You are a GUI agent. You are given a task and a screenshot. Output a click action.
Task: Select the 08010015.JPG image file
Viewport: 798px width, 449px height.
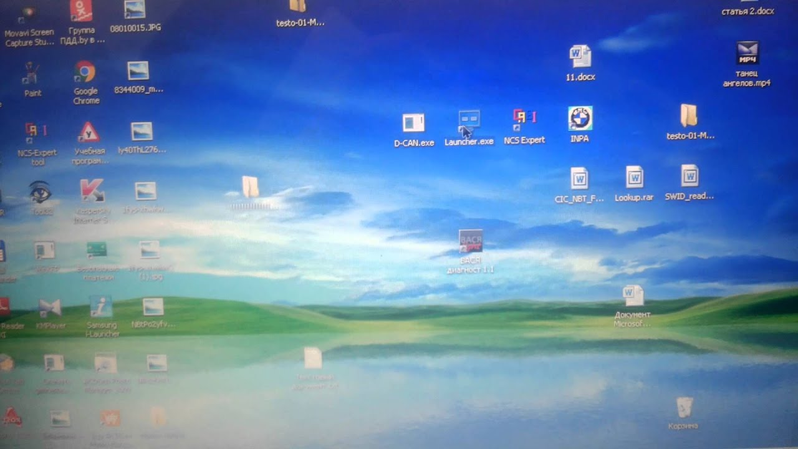pyautogui.click(x=135, y=9)
